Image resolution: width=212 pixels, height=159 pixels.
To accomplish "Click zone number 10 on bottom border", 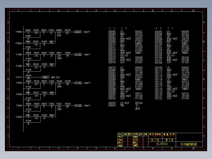I will [193, 148].
